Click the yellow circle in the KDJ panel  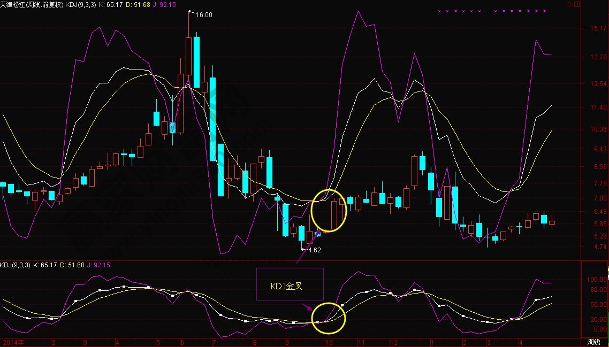[x=329, y=318]
